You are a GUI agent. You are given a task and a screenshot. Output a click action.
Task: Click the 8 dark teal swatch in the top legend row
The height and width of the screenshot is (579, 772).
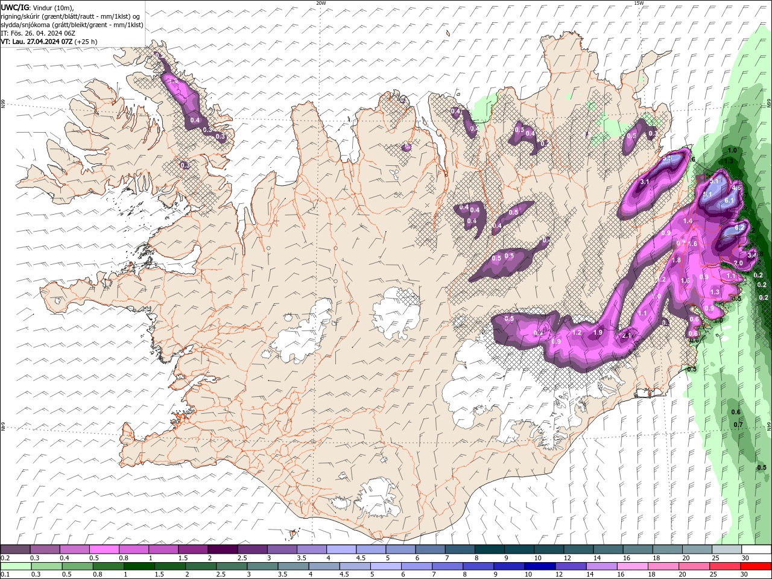tap(489, 549)
